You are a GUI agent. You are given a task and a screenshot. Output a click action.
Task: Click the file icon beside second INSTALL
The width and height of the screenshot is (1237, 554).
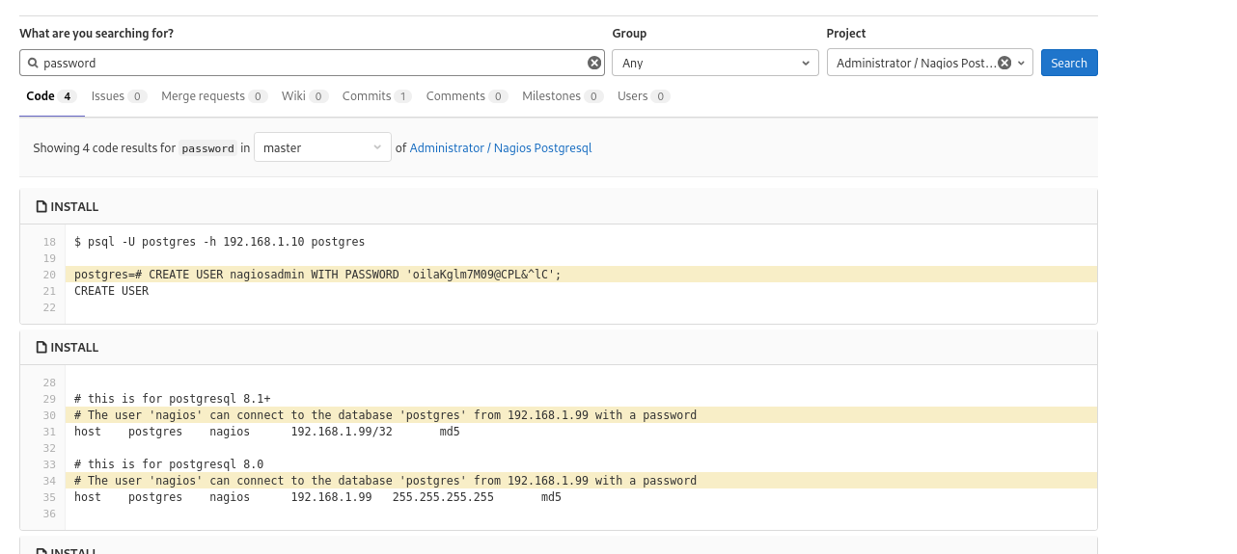coord(41,348)
